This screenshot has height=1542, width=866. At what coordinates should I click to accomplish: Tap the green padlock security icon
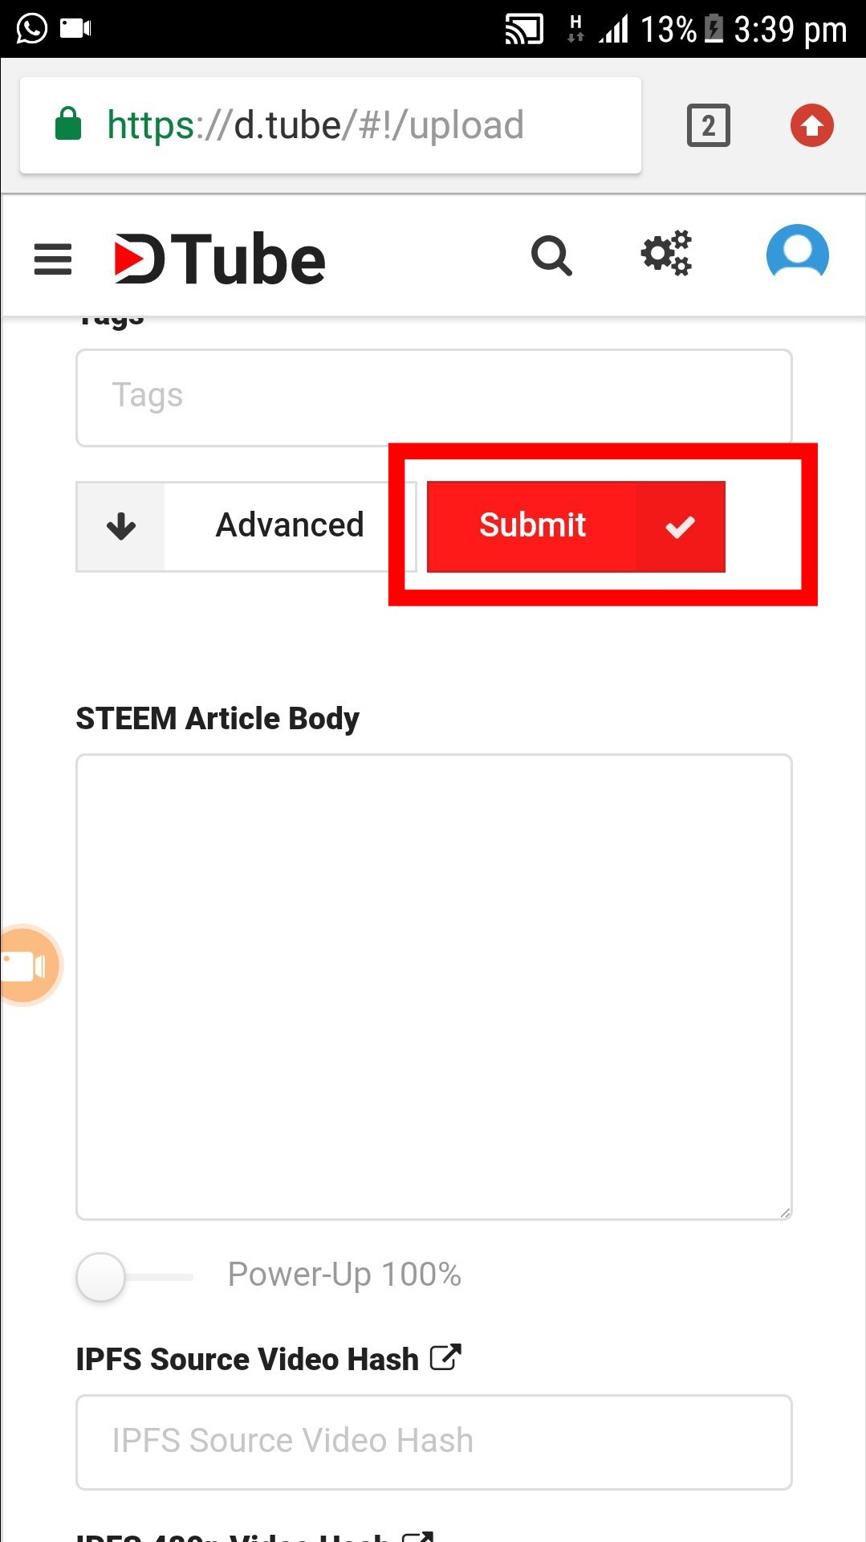pos(68,124)
